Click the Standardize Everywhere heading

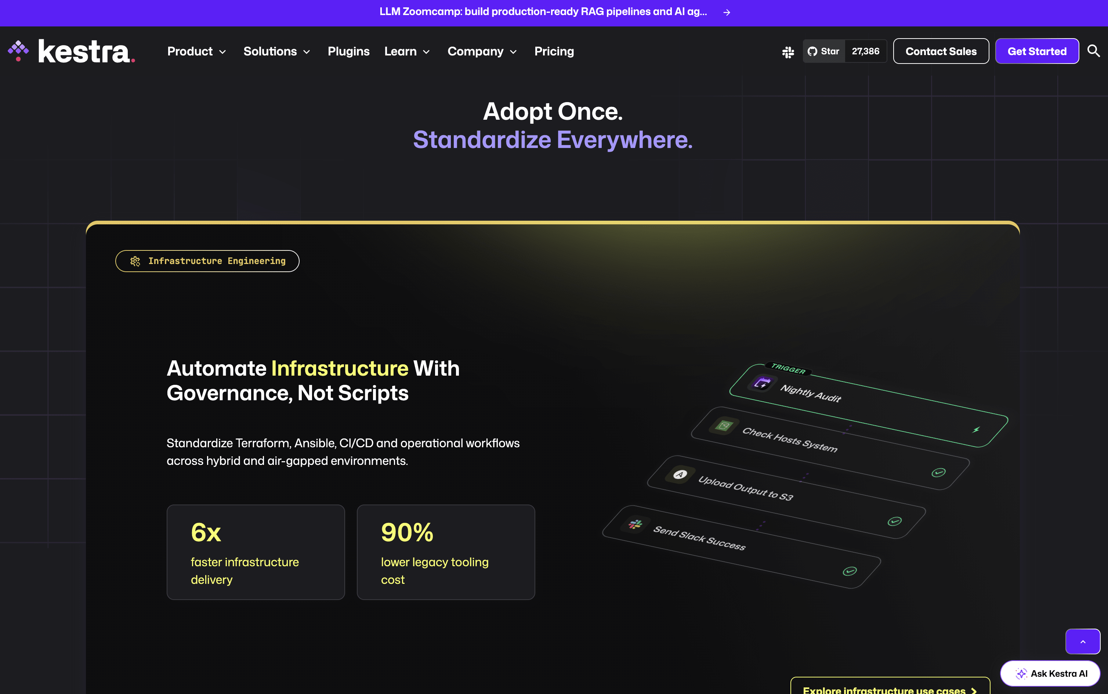(x=553, y=140)
